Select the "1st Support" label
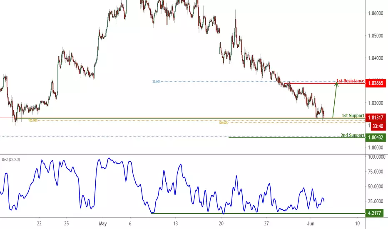 (353, 115)
